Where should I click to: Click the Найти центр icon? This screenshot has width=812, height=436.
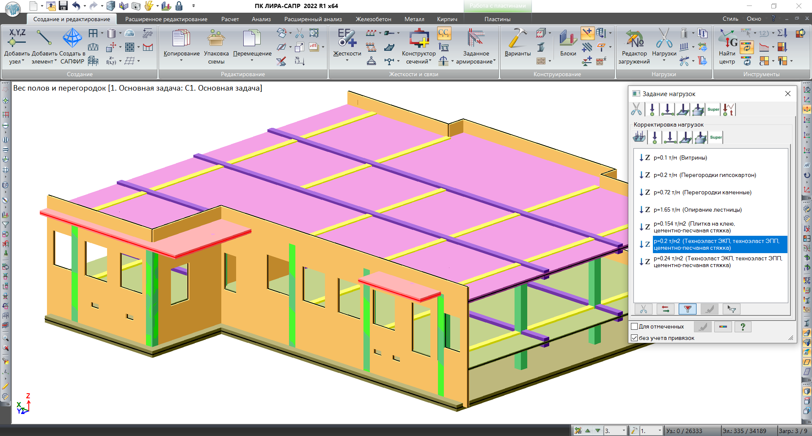click(x=727, y=39)
